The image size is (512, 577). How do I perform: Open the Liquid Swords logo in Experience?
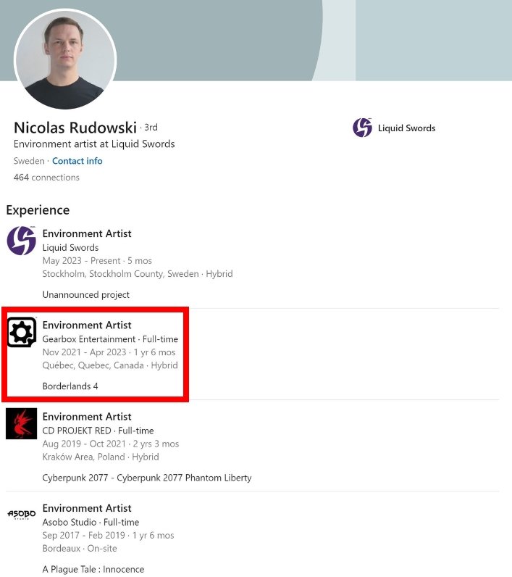22,241
